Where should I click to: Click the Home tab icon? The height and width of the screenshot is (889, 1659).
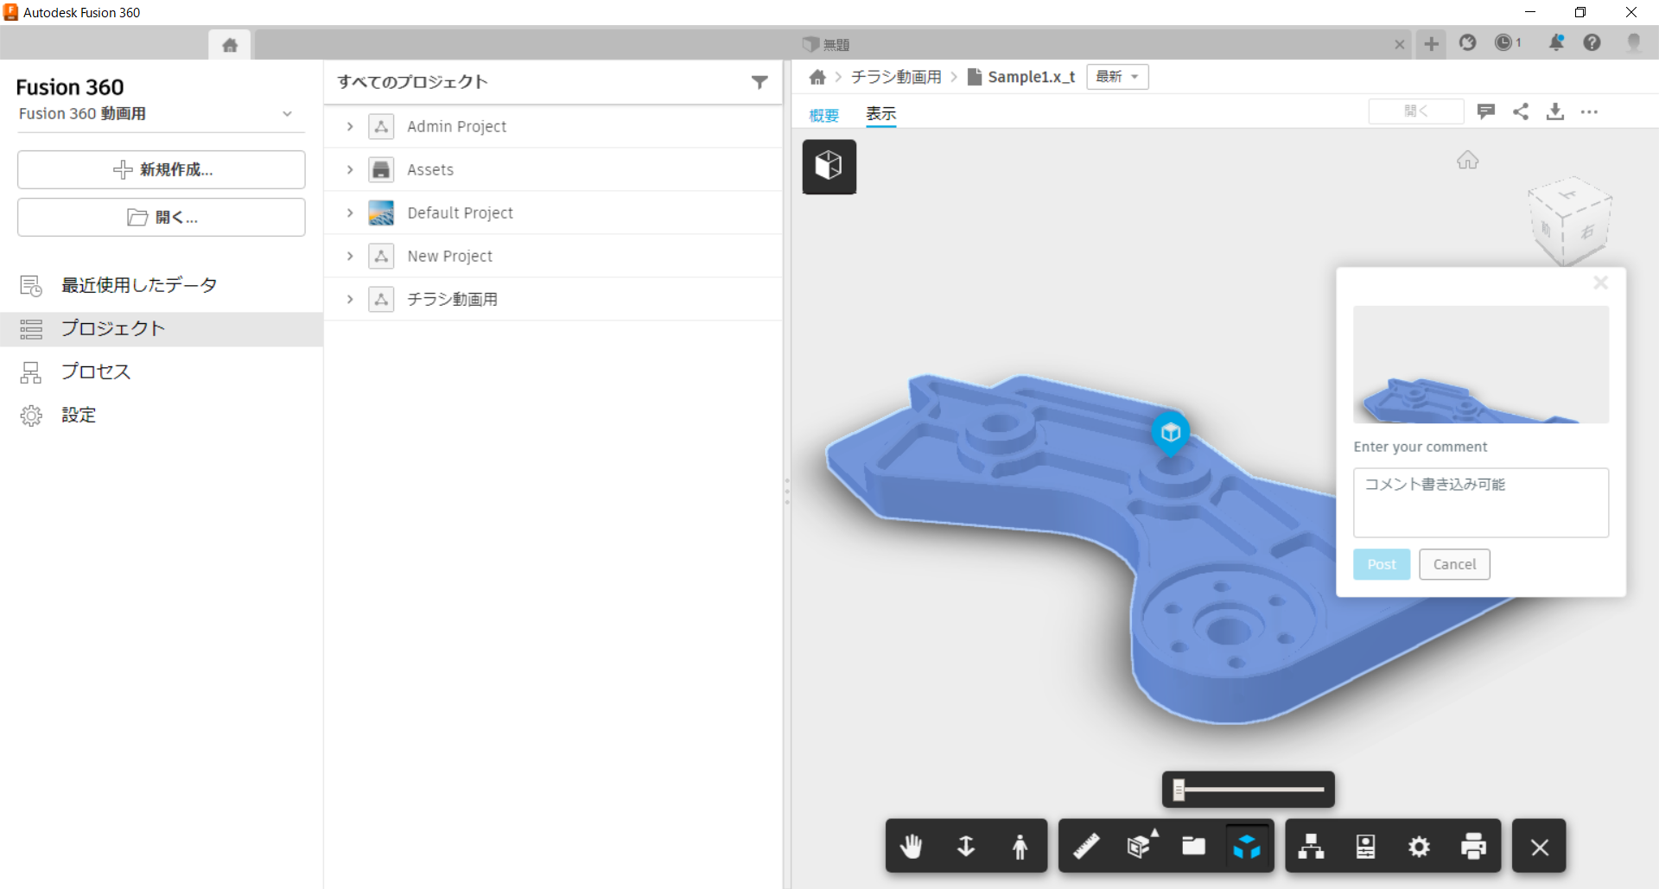point(230,45)
